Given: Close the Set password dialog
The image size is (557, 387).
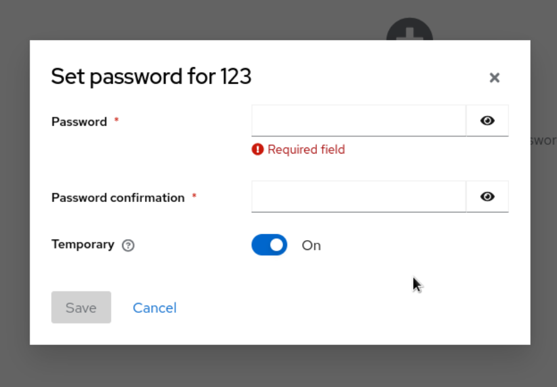Looking at the screenshot, I should (x=495, y=77).
